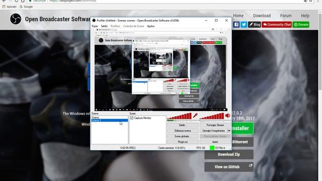
Task: Mute desktop audio via the red speaker icon
Action: (x=228, y=116)
